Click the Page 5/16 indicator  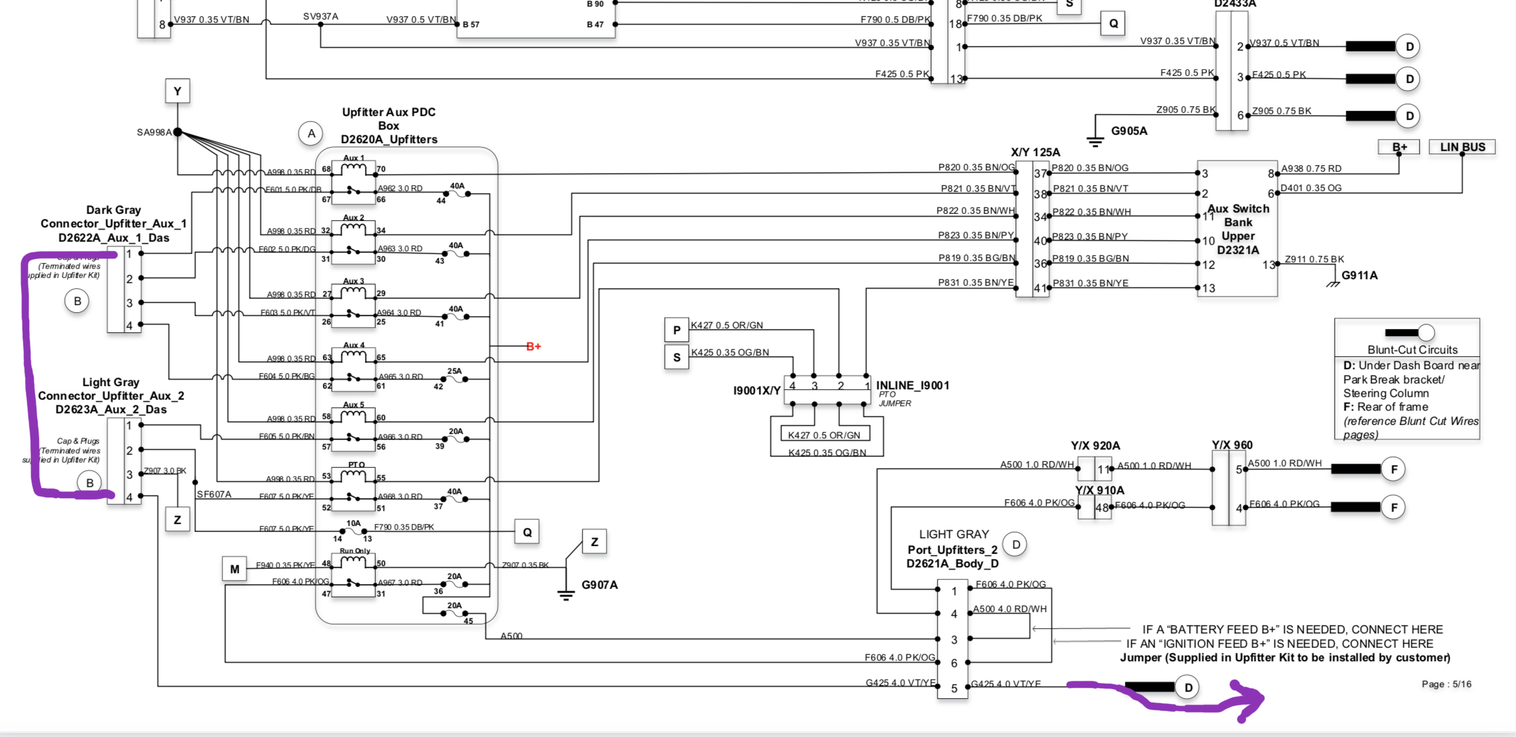coord(1446,684)
